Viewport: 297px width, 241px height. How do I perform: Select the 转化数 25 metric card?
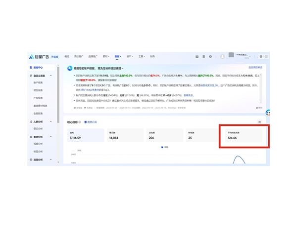[x=202, y=135]
